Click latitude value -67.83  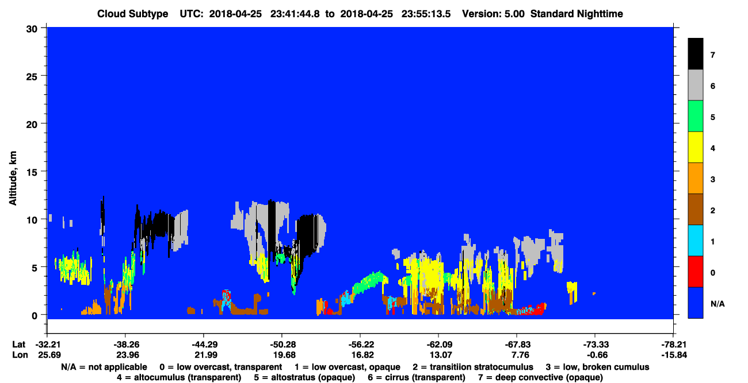pos(516,345)
